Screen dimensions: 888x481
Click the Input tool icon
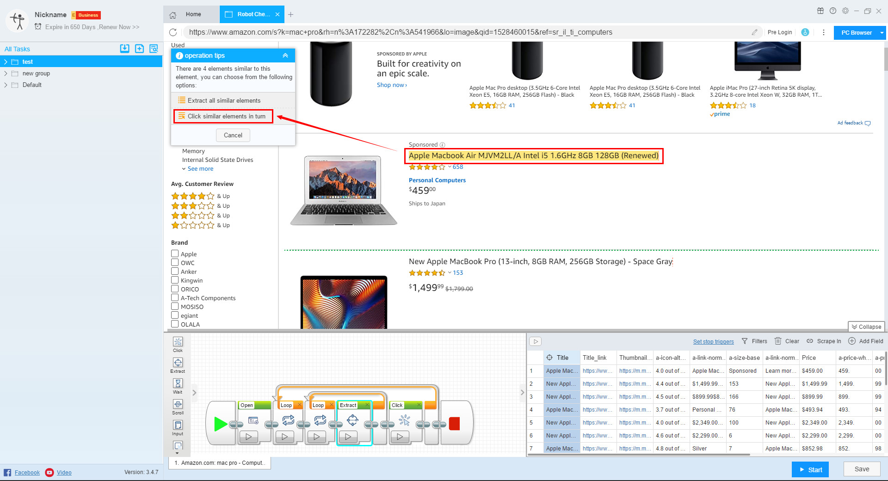tap(178, 425)
